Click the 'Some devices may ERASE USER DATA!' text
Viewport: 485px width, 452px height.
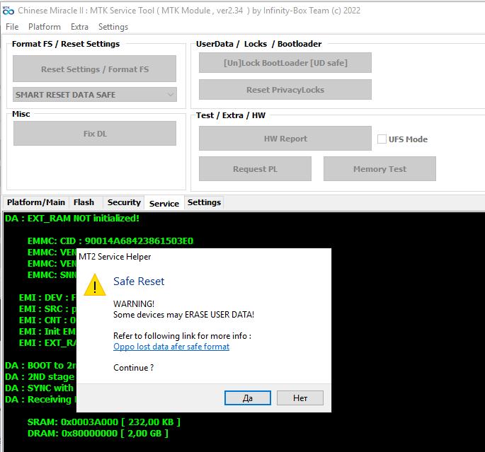[183, 315]
